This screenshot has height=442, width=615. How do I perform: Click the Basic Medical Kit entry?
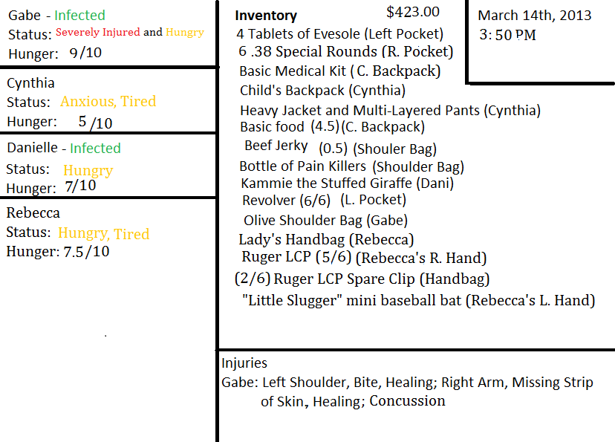(x=339, y=71)
